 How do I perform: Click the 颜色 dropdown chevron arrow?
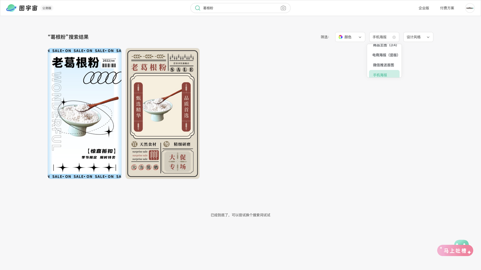tap(360, 37)
